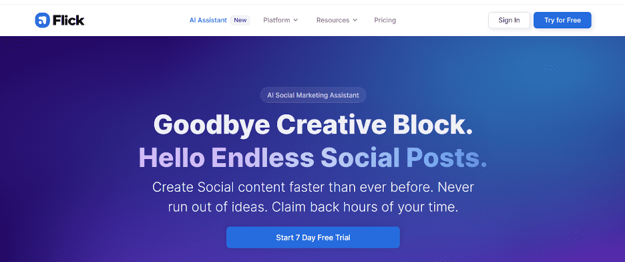Click the Try for Free button

tap(562, 20)
